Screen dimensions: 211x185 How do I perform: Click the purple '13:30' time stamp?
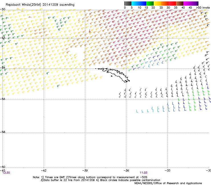[6, 173]
